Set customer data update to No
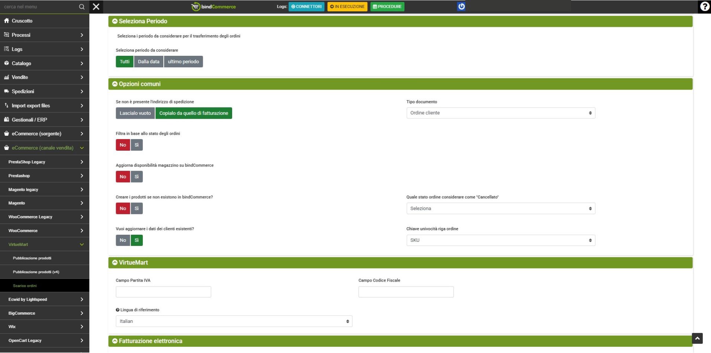Screen dimensions: 711x353 point(123,240)
